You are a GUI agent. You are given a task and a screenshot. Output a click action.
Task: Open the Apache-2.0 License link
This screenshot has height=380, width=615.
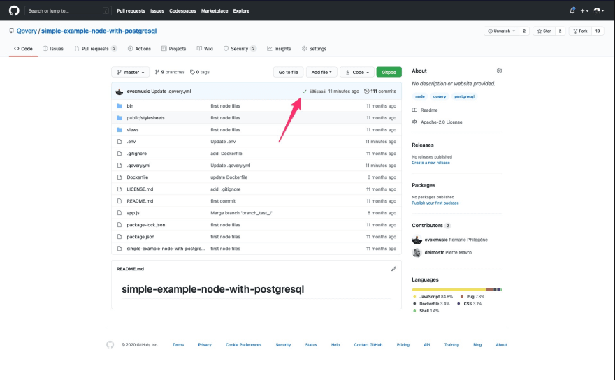[437, 122]
